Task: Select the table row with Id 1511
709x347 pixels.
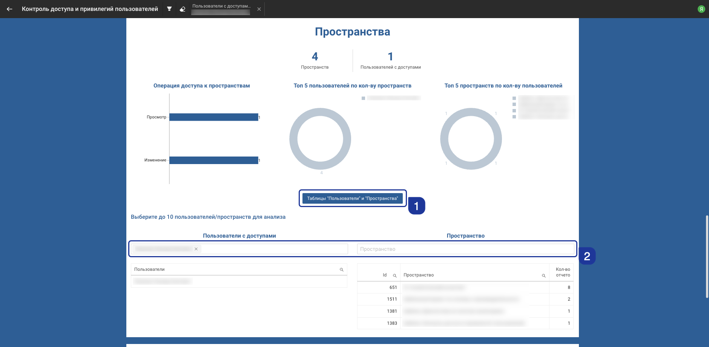Action: (465, 299)
